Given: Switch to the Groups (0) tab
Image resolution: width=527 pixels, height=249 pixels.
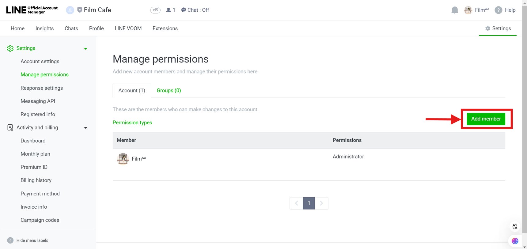Looking at the screenshot, I should (x=169, y=90).
